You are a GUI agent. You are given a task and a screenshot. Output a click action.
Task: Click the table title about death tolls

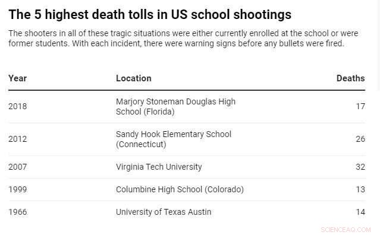(x=150, y=14)
